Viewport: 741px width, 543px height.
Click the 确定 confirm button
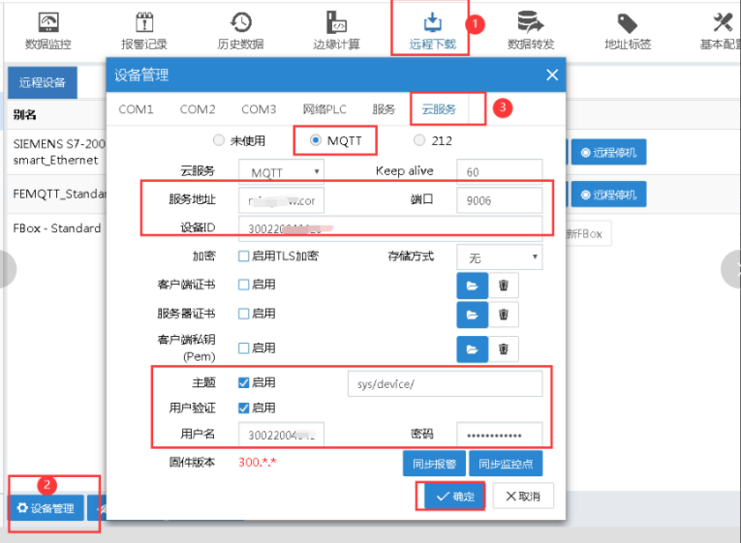(450, 497)
